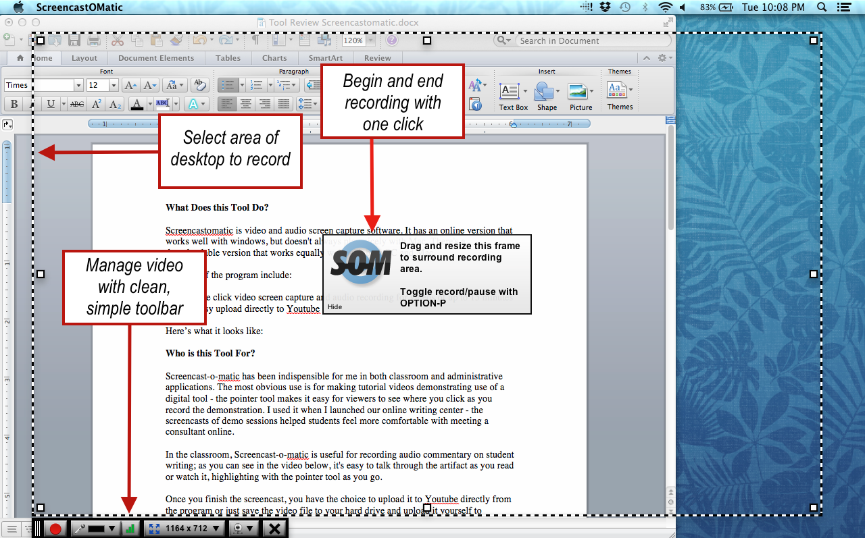Click the Print icon in Word toolbar
Image resolution: width=865 pixels, height=538 pixels.
coord(94,41)
